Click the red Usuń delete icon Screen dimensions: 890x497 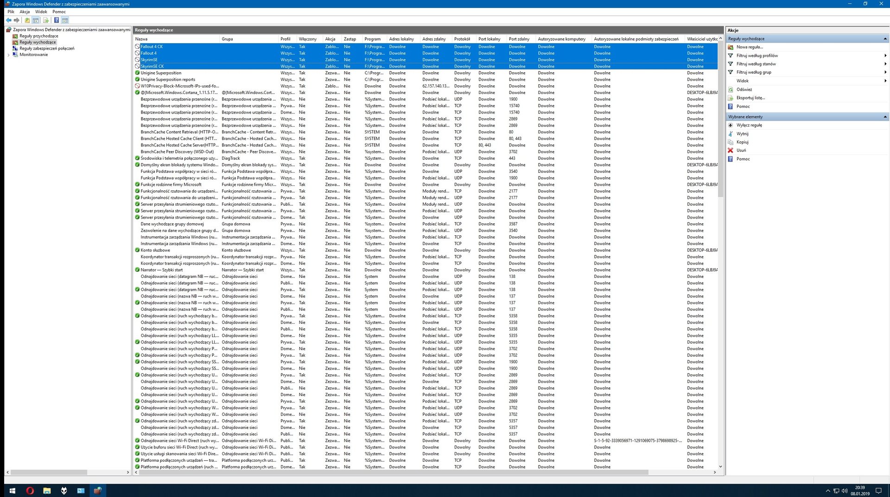731,151
